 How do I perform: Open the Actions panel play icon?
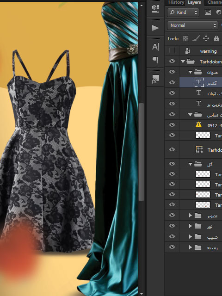coord(155,28)
